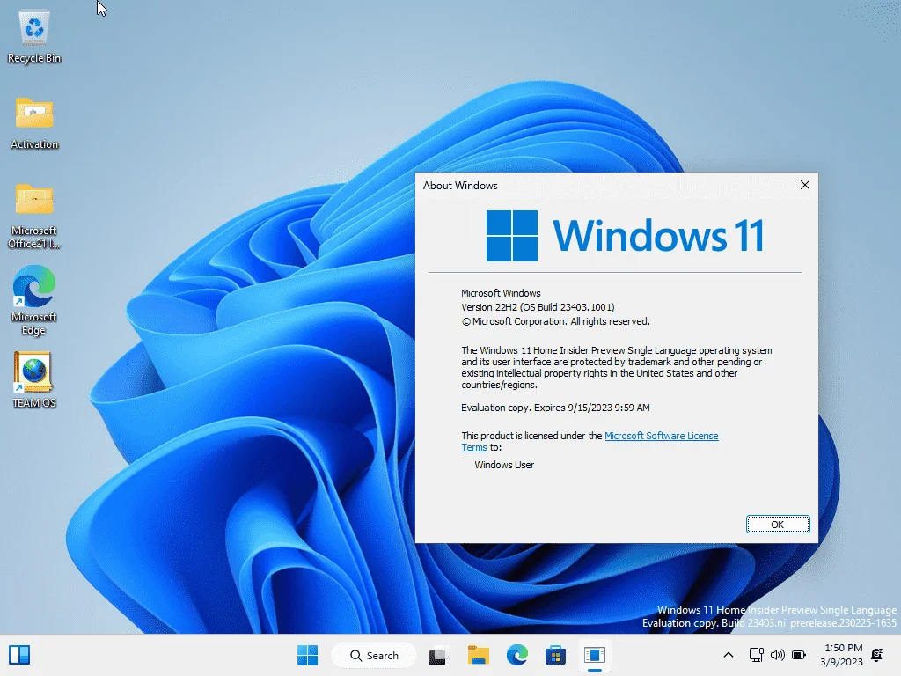Expand the hidden system tray icons chevron

(728, 655)
